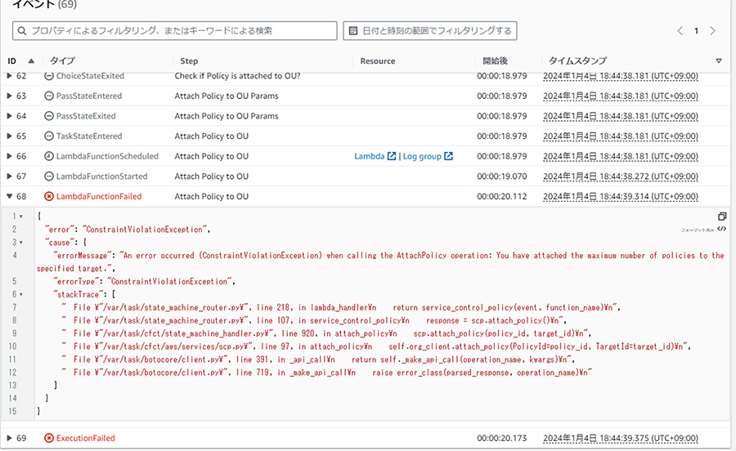Click the ChoiceStateExited status icon
The width and height of the screenshot is (736, 451).
49,76
